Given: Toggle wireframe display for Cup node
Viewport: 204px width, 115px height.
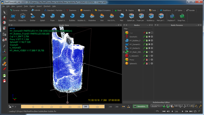Looking at the screenshot, I should [x=152, y=33].
